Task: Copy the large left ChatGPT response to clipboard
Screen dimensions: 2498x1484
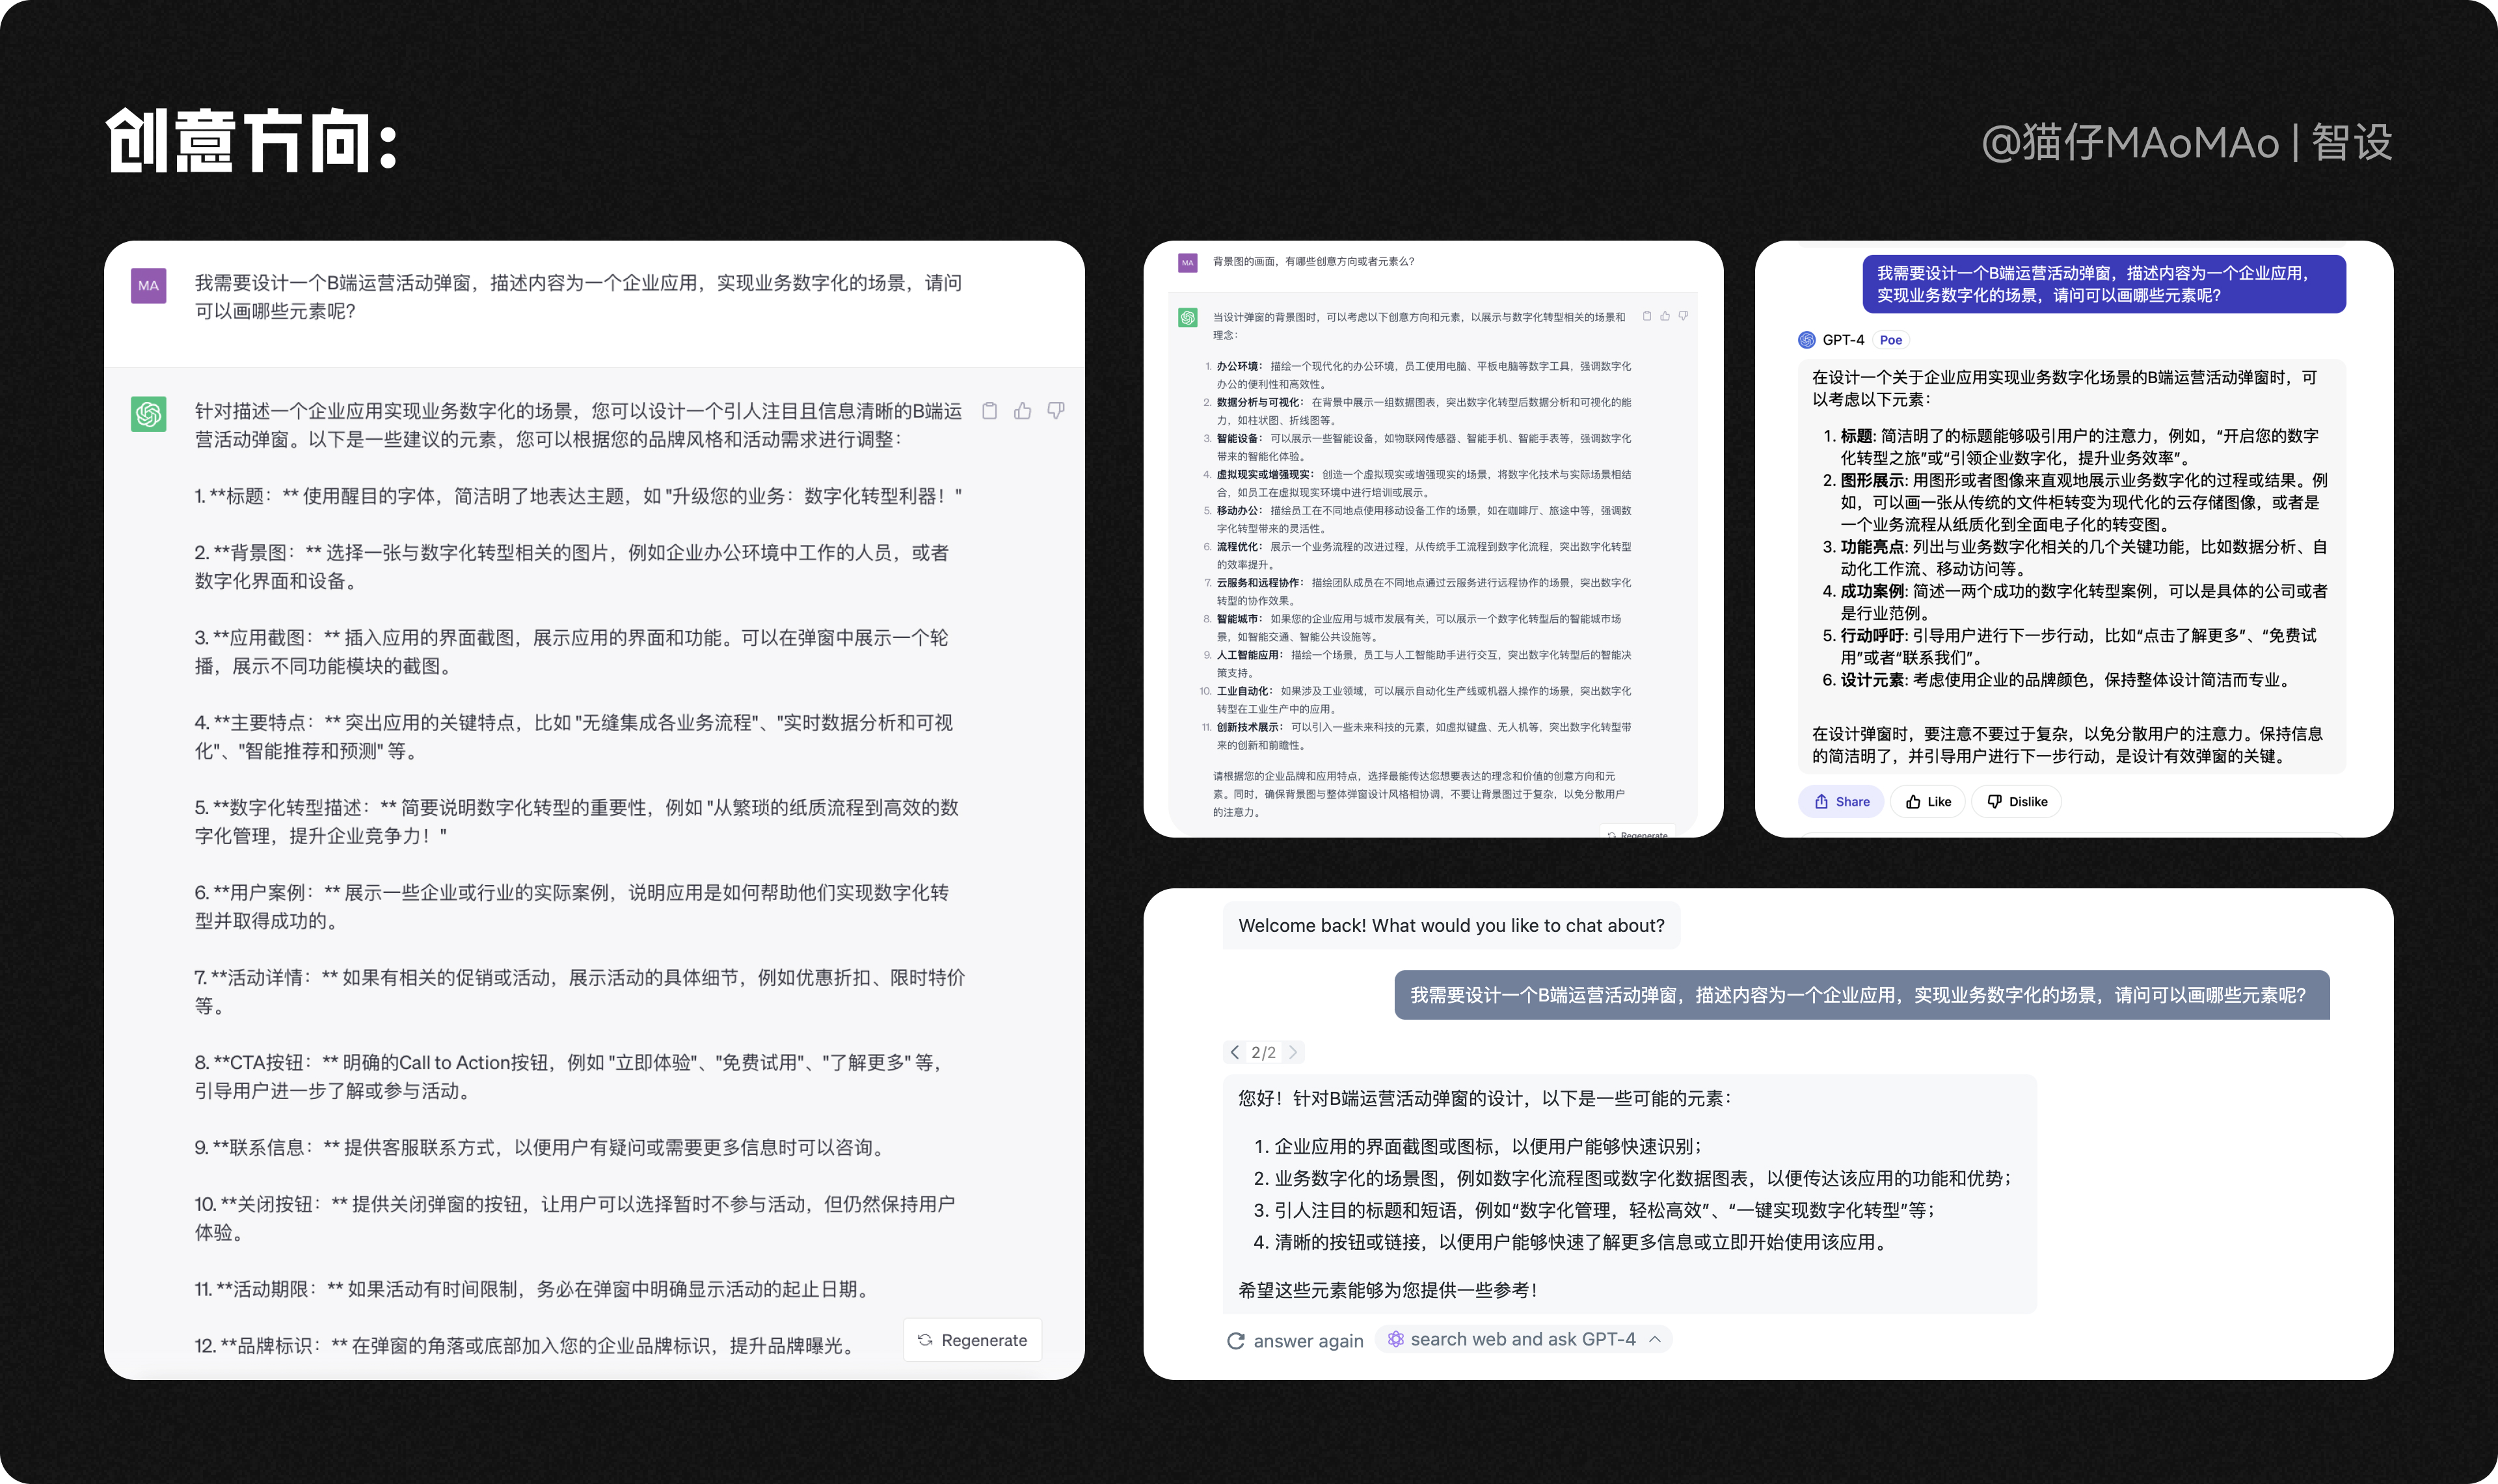Action: coord(989,411)
